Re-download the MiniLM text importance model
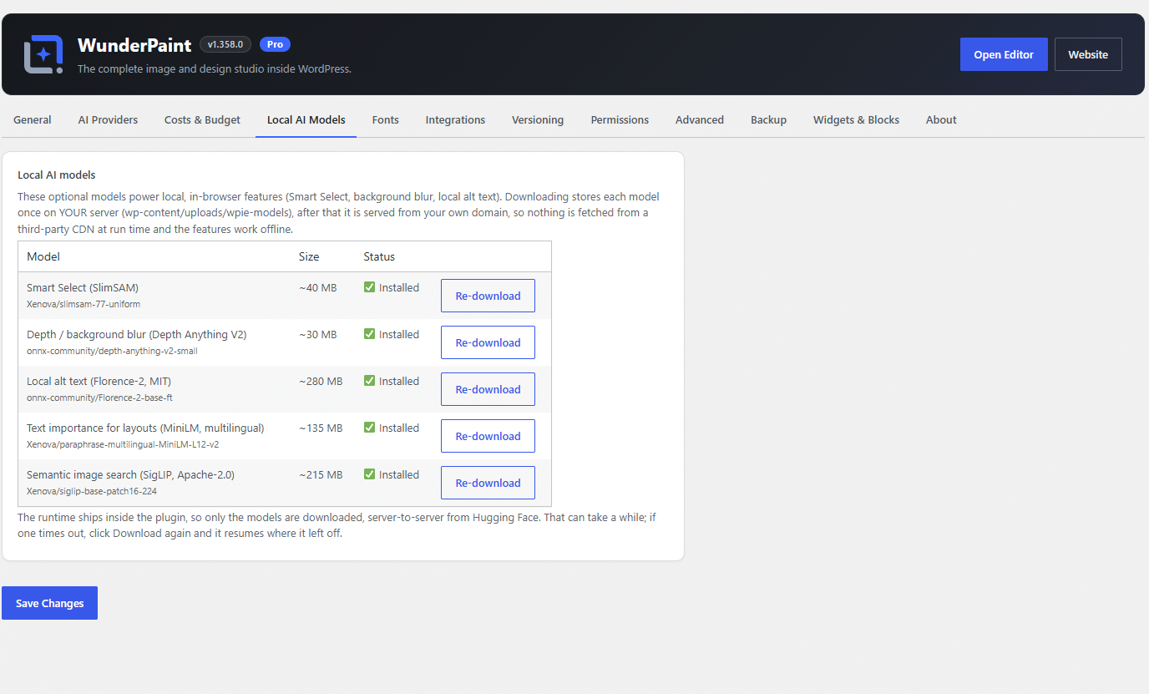This screenshot has height=694, width=1149. tap(488, 436)
